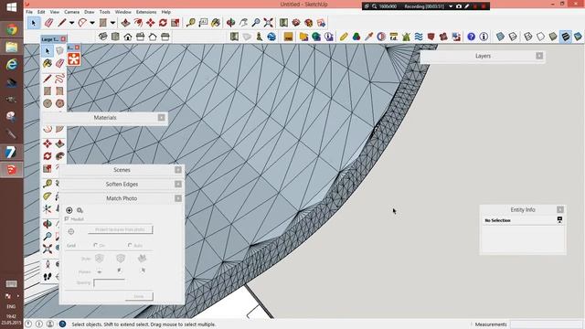
Task: Toggle the Model checkbox in Match Photo
Action: click(67, 219)
